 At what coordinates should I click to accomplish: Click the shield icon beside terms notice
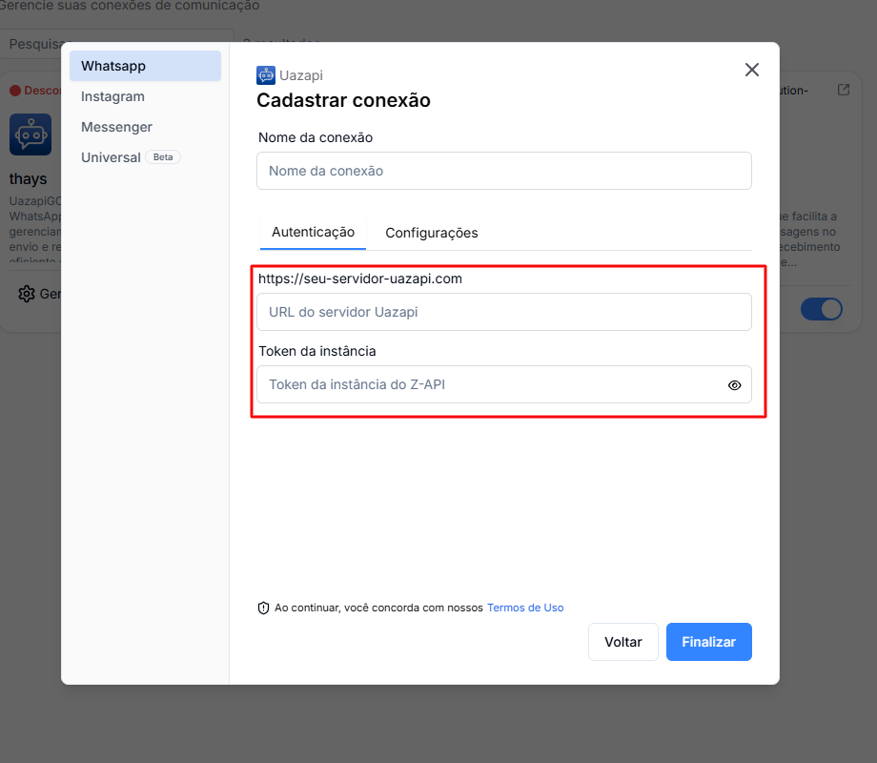click(264, 608)
